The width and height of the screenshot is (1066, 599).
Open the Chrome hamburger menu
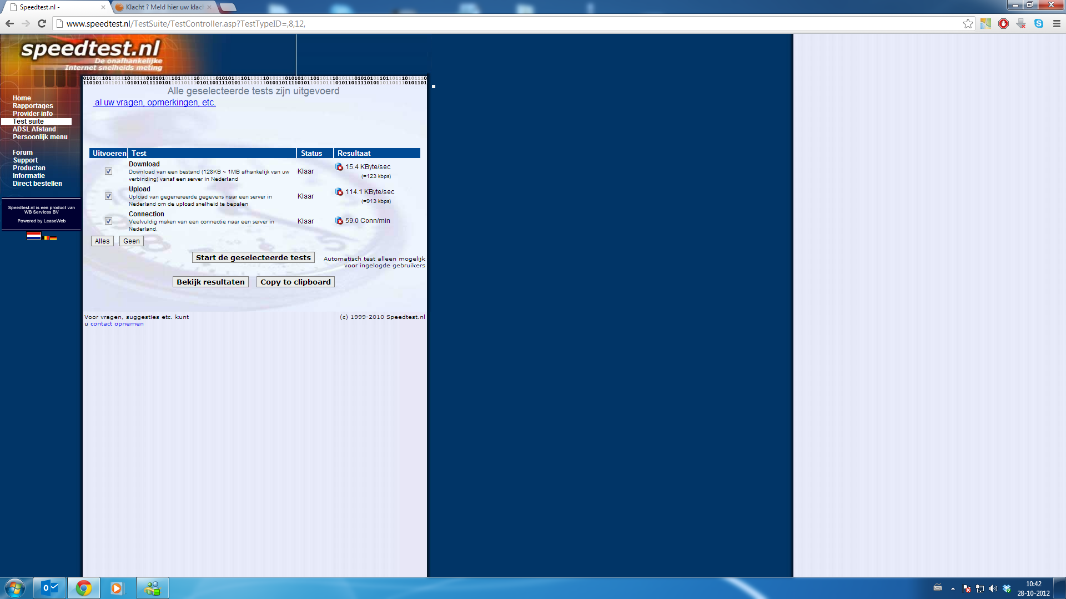point(1057,23)
